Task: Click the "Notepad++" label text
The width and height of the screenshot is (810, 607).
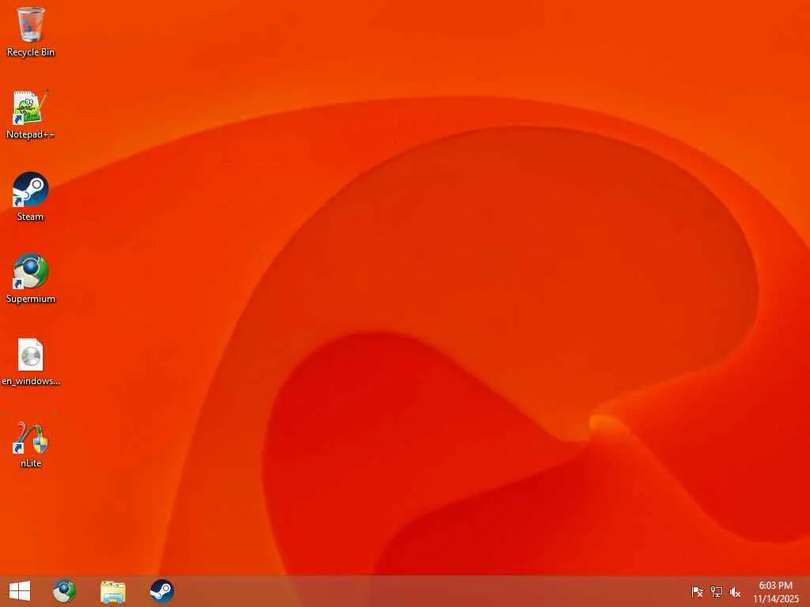Action: [31, 134]
